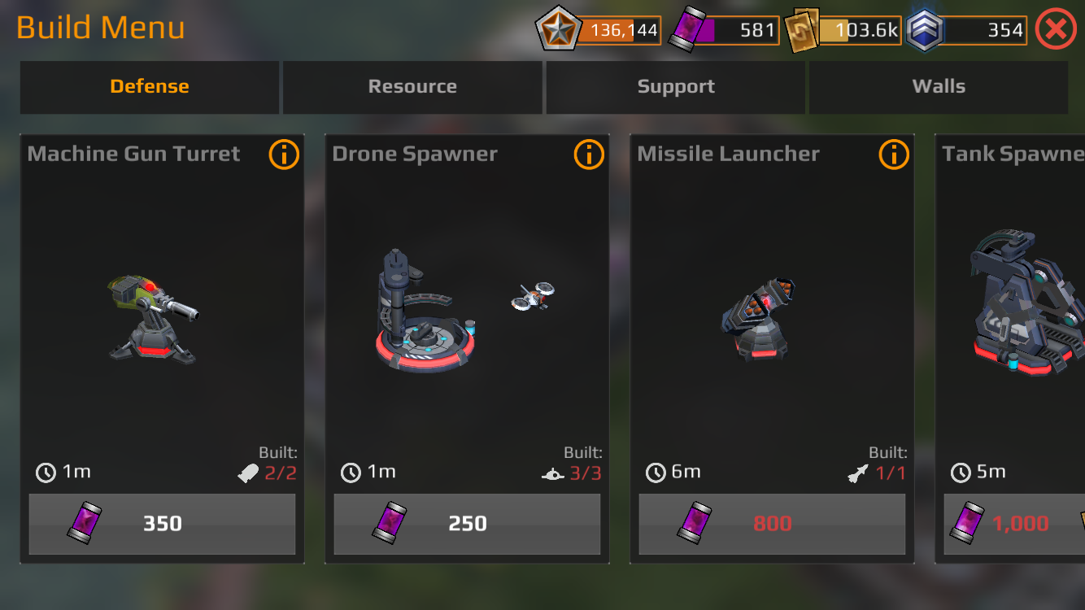Buy Drone Spawner for 250
The image size is (1085, 610).
(x=467, y=524)
